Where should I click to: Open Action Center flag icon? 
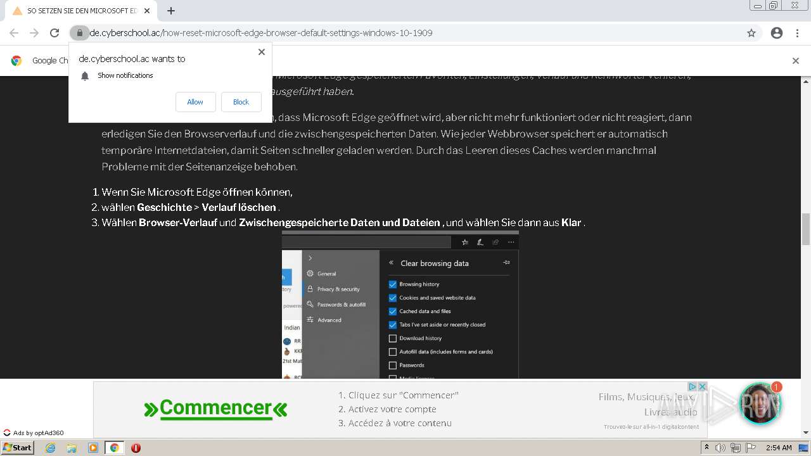pos(750,448)
